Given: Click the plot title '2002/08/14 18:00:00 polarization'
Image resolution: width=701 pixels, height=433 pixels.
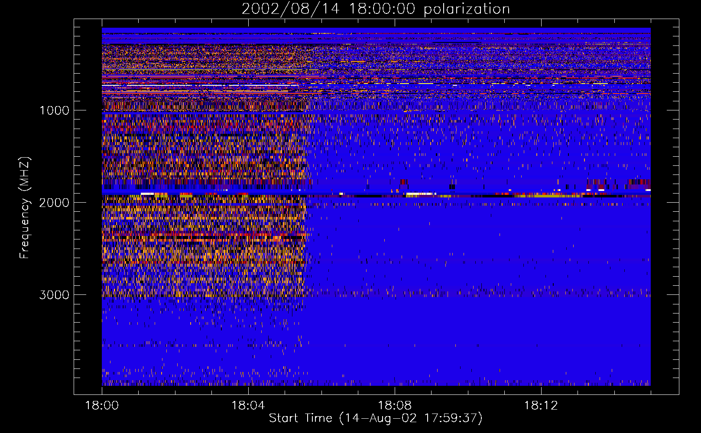Looking at the screenshot, I should point(376,9).
